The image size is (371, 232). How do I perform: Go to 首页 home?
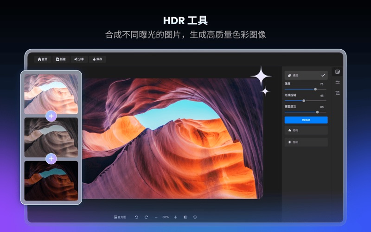click(43, 59)
